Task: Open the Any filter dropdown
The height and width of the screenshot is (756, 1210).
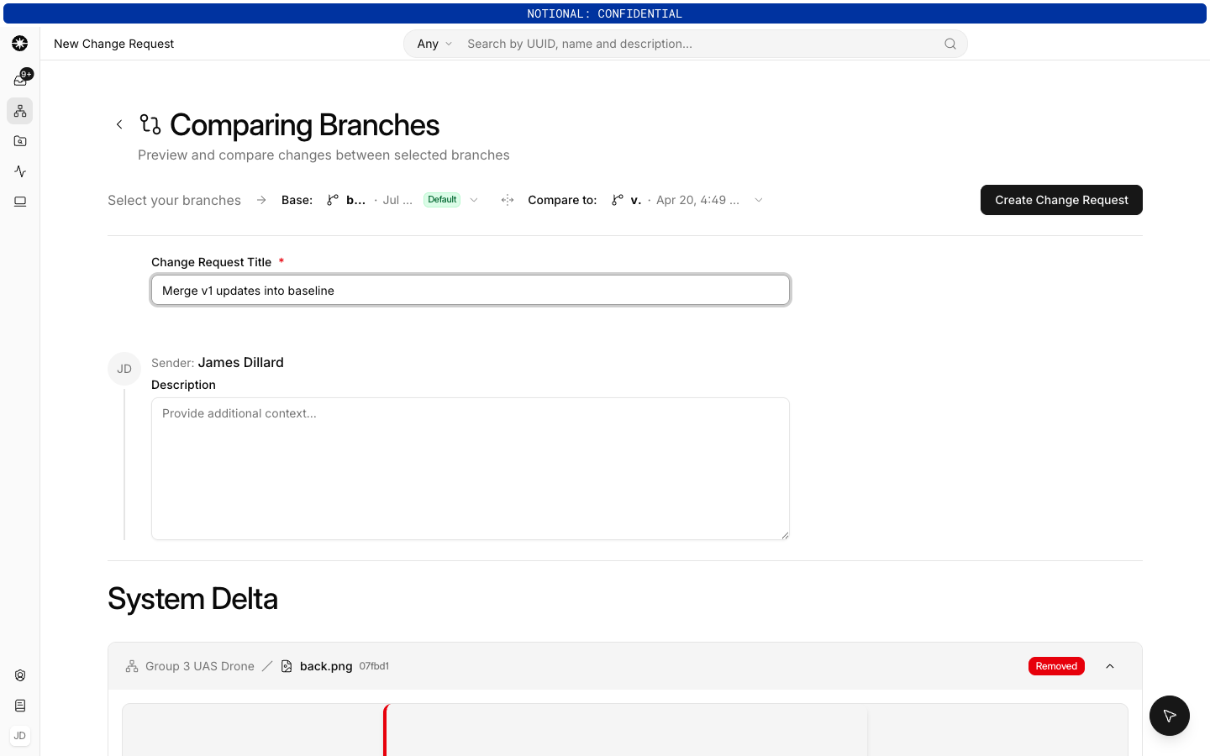Action: 434,44
